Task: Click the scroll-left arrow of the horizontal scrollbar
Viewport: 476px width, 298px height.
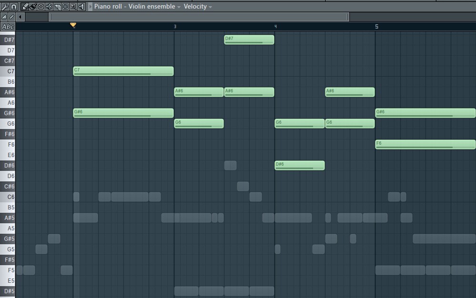Action: pyautogui.click(x=20, y=17)
